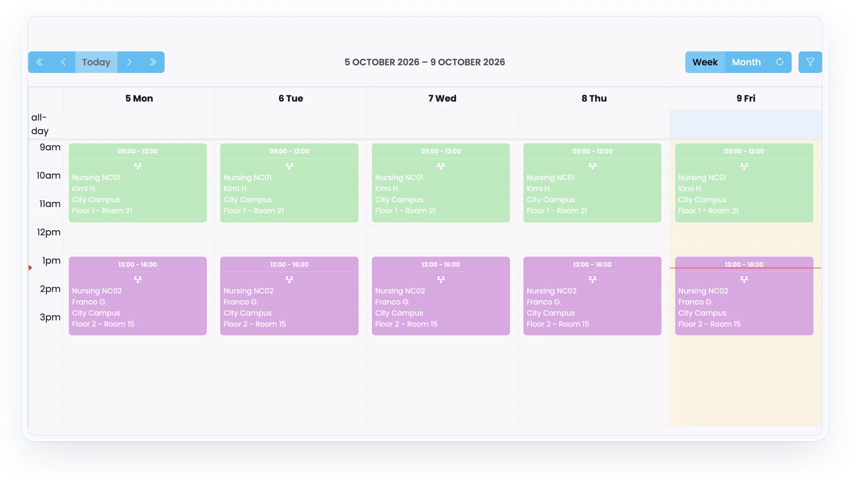Click Thursday's 09:00 - 12:00 time label
The width and height of the screenshot is (850, 479).
point(592,151)
